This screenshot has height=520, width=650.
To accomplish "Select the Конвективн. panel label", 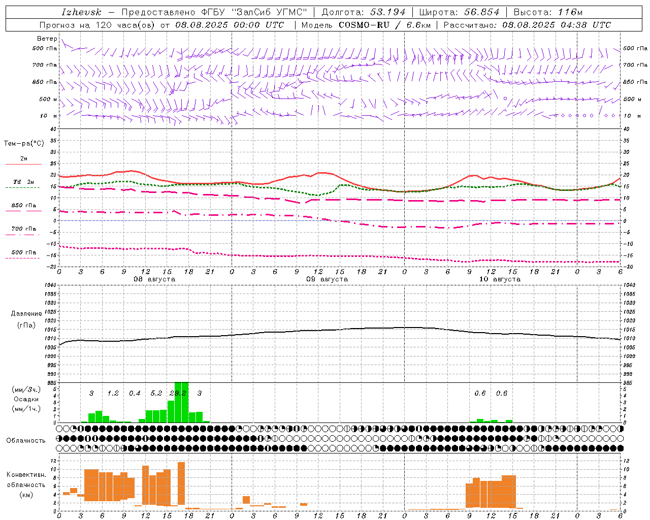I will click(26, 475).
